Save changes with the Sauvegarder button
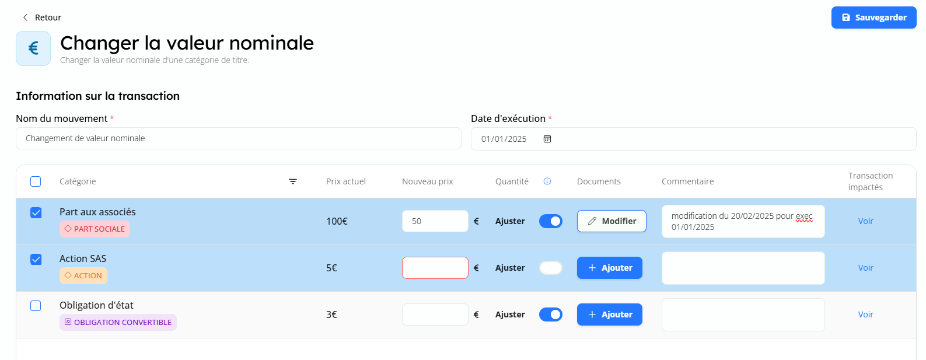926x360 pixels. point(873,18)
